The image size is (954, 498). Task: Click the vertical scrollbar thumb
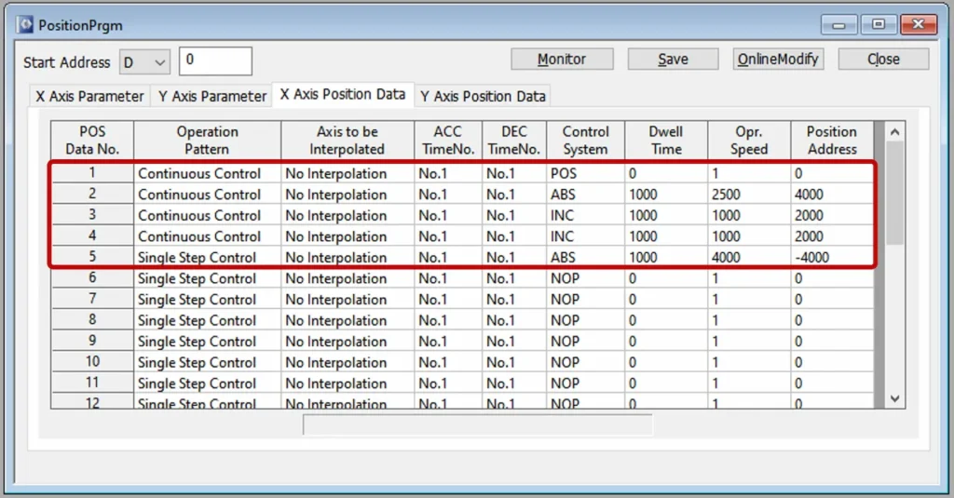coord(894,194)
